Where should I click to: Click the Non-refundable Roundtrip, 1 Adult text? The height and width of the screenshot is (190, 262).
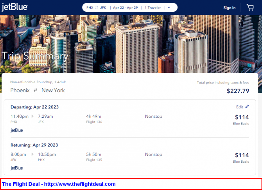point(38,82)
